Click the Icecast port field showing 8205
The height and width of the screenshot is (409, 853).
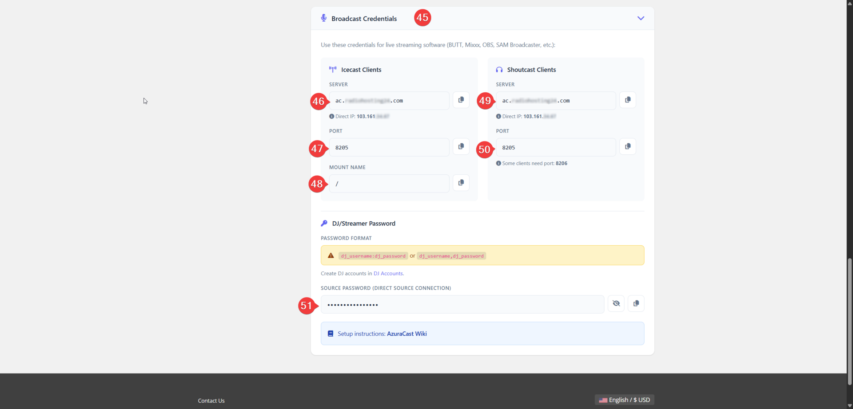[389, 148]
